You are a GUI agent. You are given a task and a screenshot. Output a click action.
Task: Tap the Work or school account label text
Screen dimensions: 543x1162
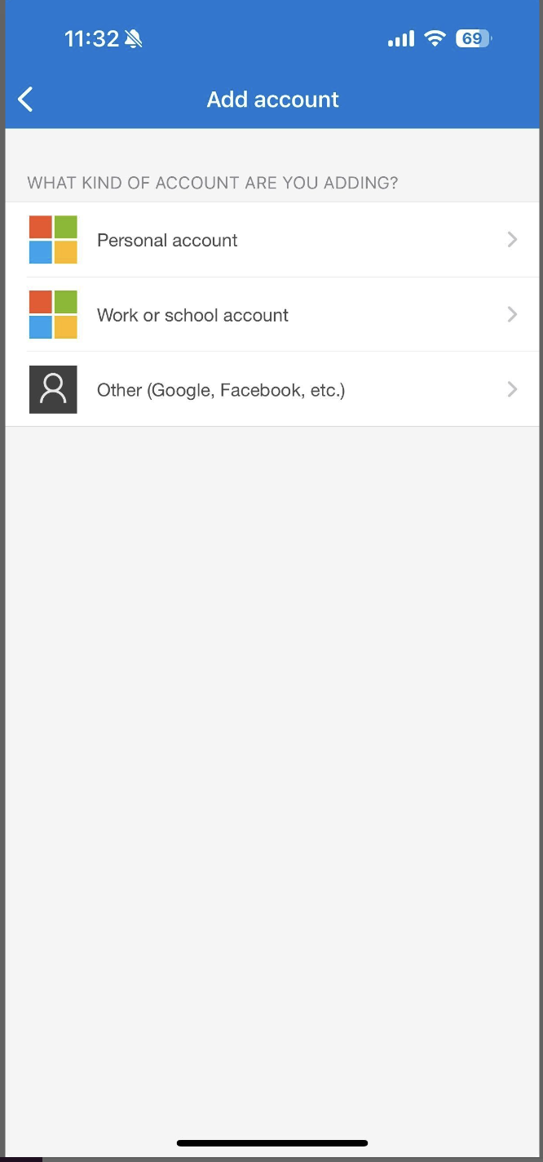(192, 315)
